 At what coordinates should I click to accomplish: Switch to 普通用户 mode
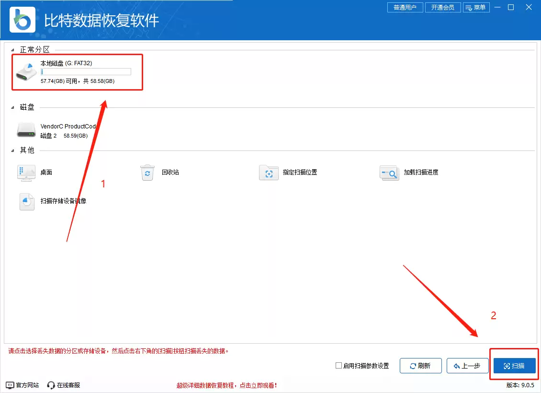click(x=405, y=7)
